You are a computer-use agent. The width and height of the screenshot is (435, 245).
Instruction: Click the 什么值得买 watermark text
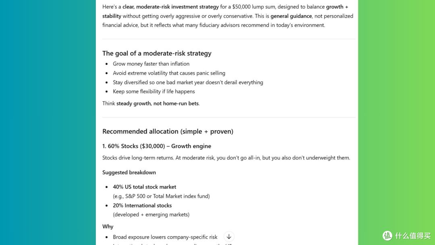[x=413, y=236]
